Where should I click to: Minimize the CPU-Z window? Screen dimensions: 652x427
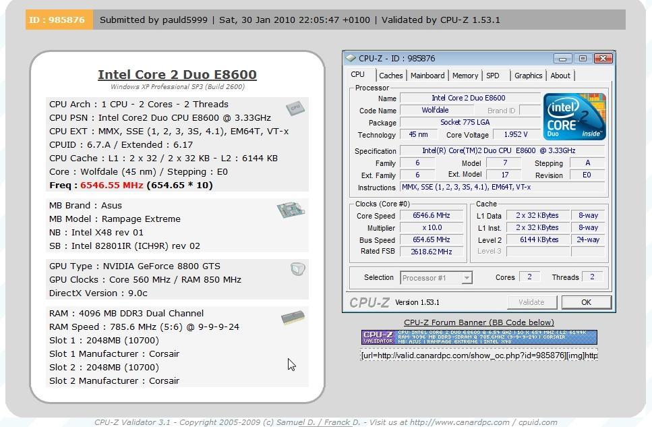(562, 58)
